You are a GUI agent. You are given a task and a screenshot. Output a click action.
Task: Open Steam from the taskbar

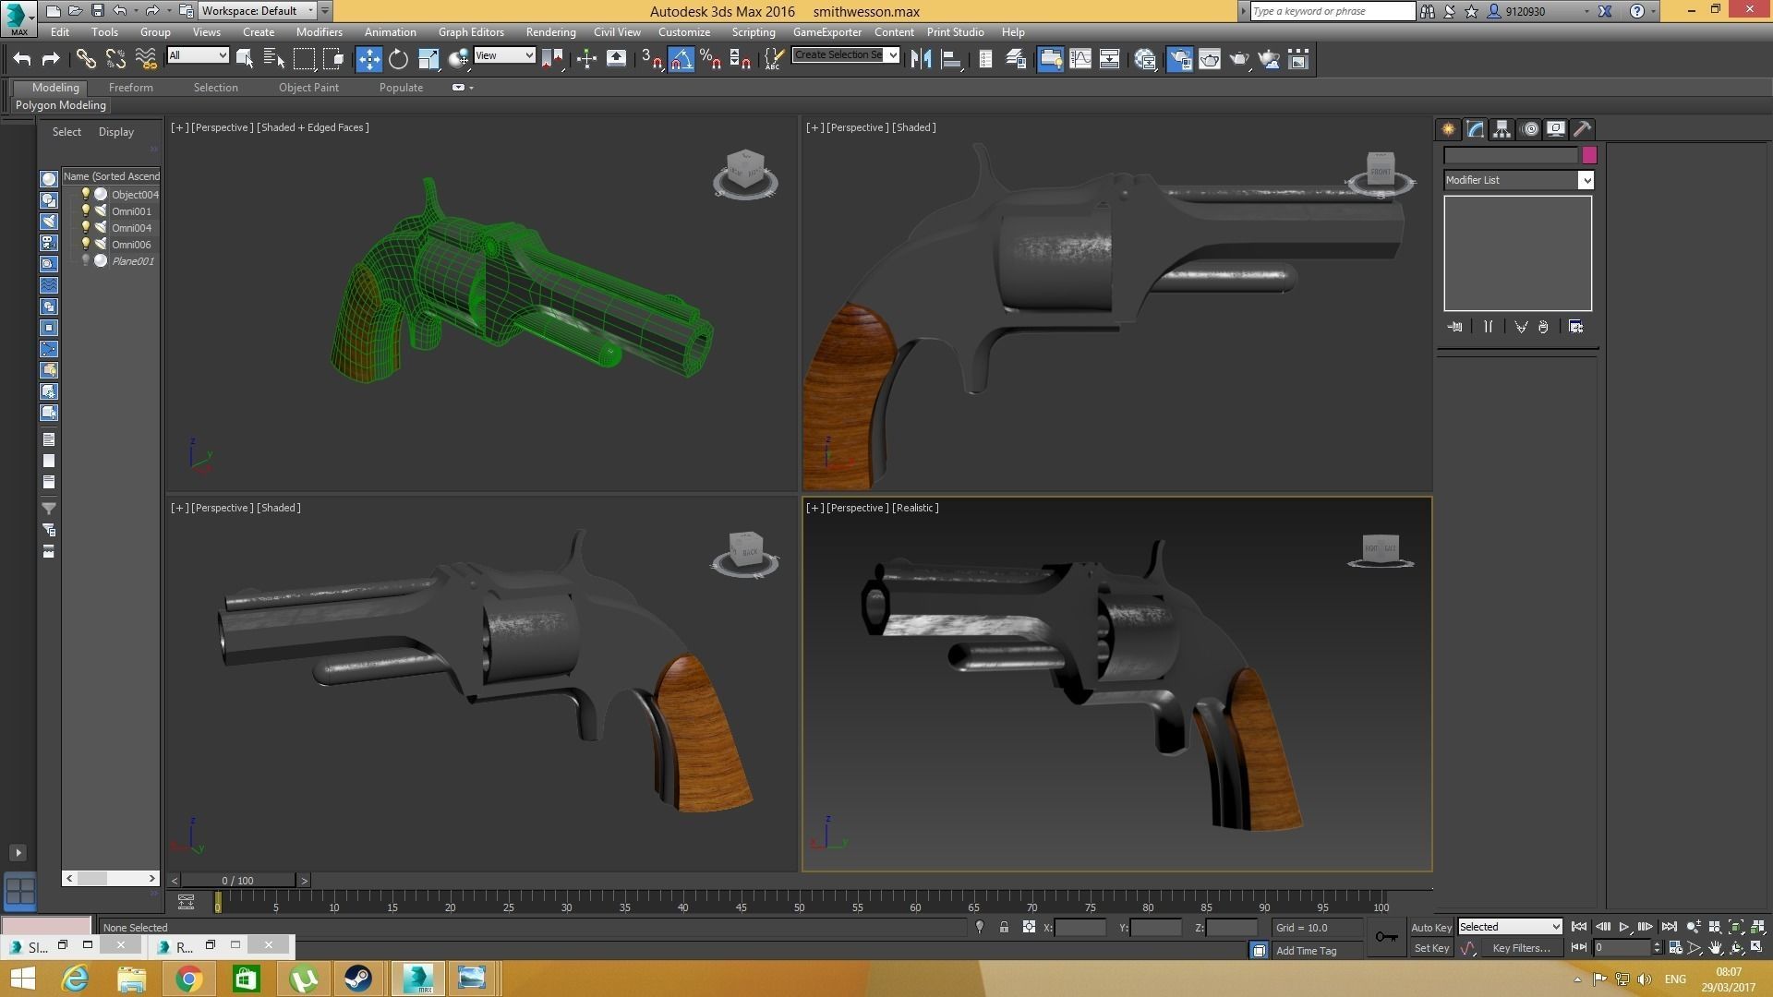click(x=358, y=979)
